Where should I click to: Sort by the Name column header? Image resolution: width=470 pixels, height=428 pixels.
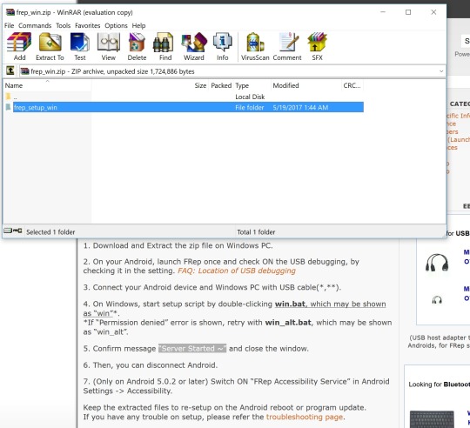47,85
